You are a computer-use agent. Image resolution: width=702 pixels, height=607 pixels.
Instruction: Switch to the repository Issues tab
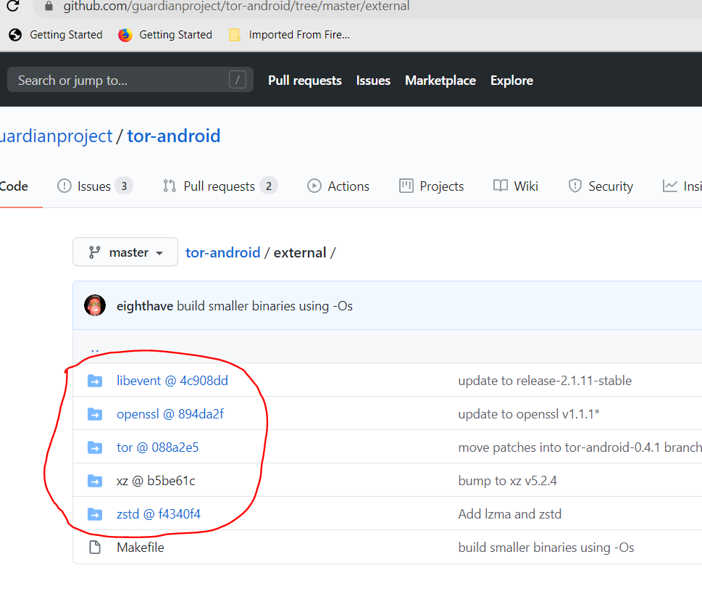coord(95,186)
